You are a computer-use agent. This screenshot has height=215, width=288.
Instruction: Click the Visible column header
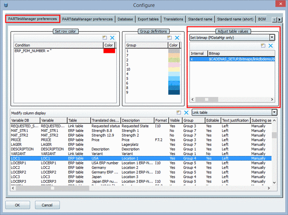click(x=175, y=120)
